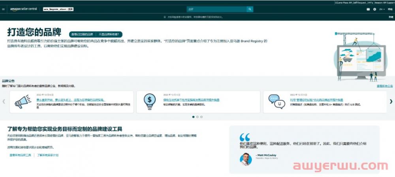Screen dimensions: 395x177
Task: Select the second carousel page dot
Action: [197, 117]
